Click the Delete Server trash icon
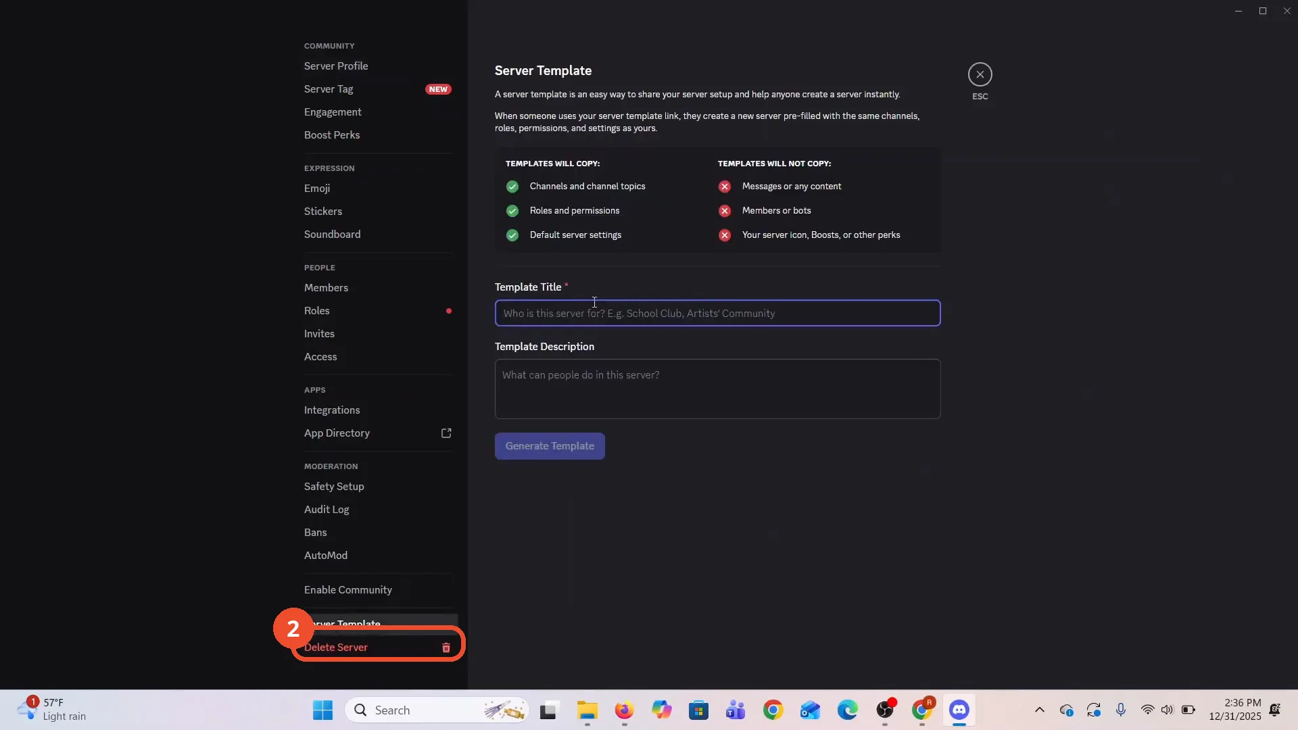The height and width of the screenshot is (730, 1298). 446,648
